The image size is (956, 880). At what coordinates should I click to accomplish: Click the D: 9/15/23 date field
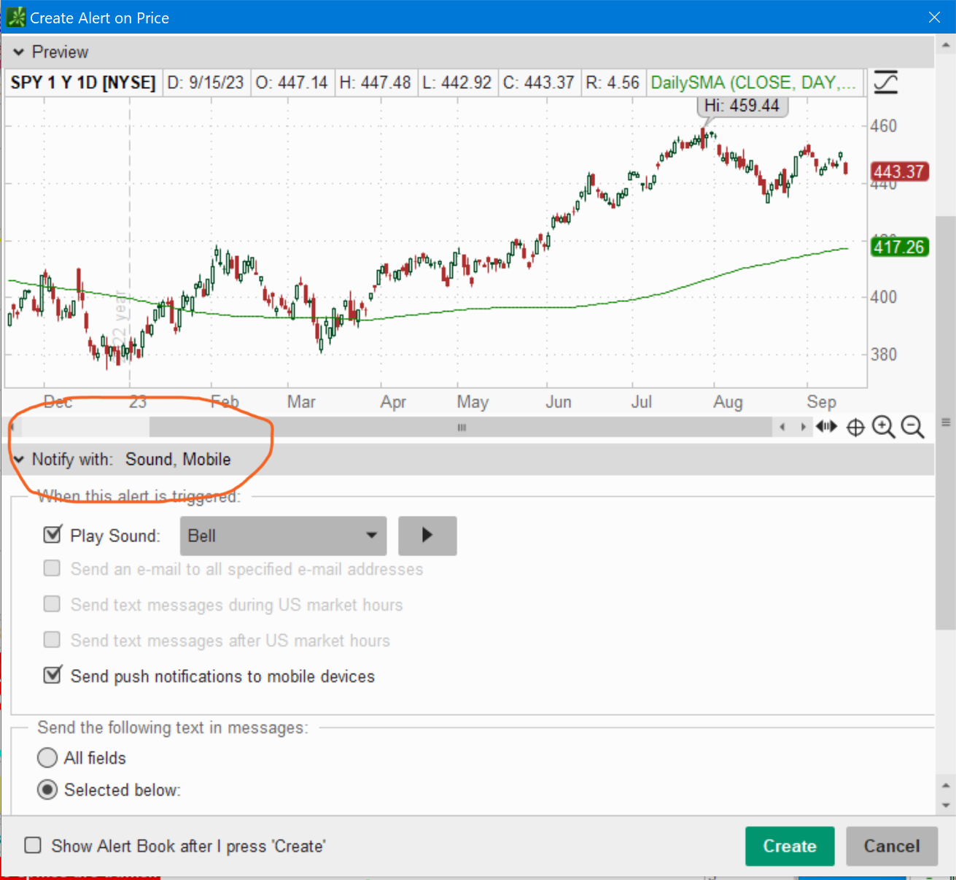tap(206, 82)
